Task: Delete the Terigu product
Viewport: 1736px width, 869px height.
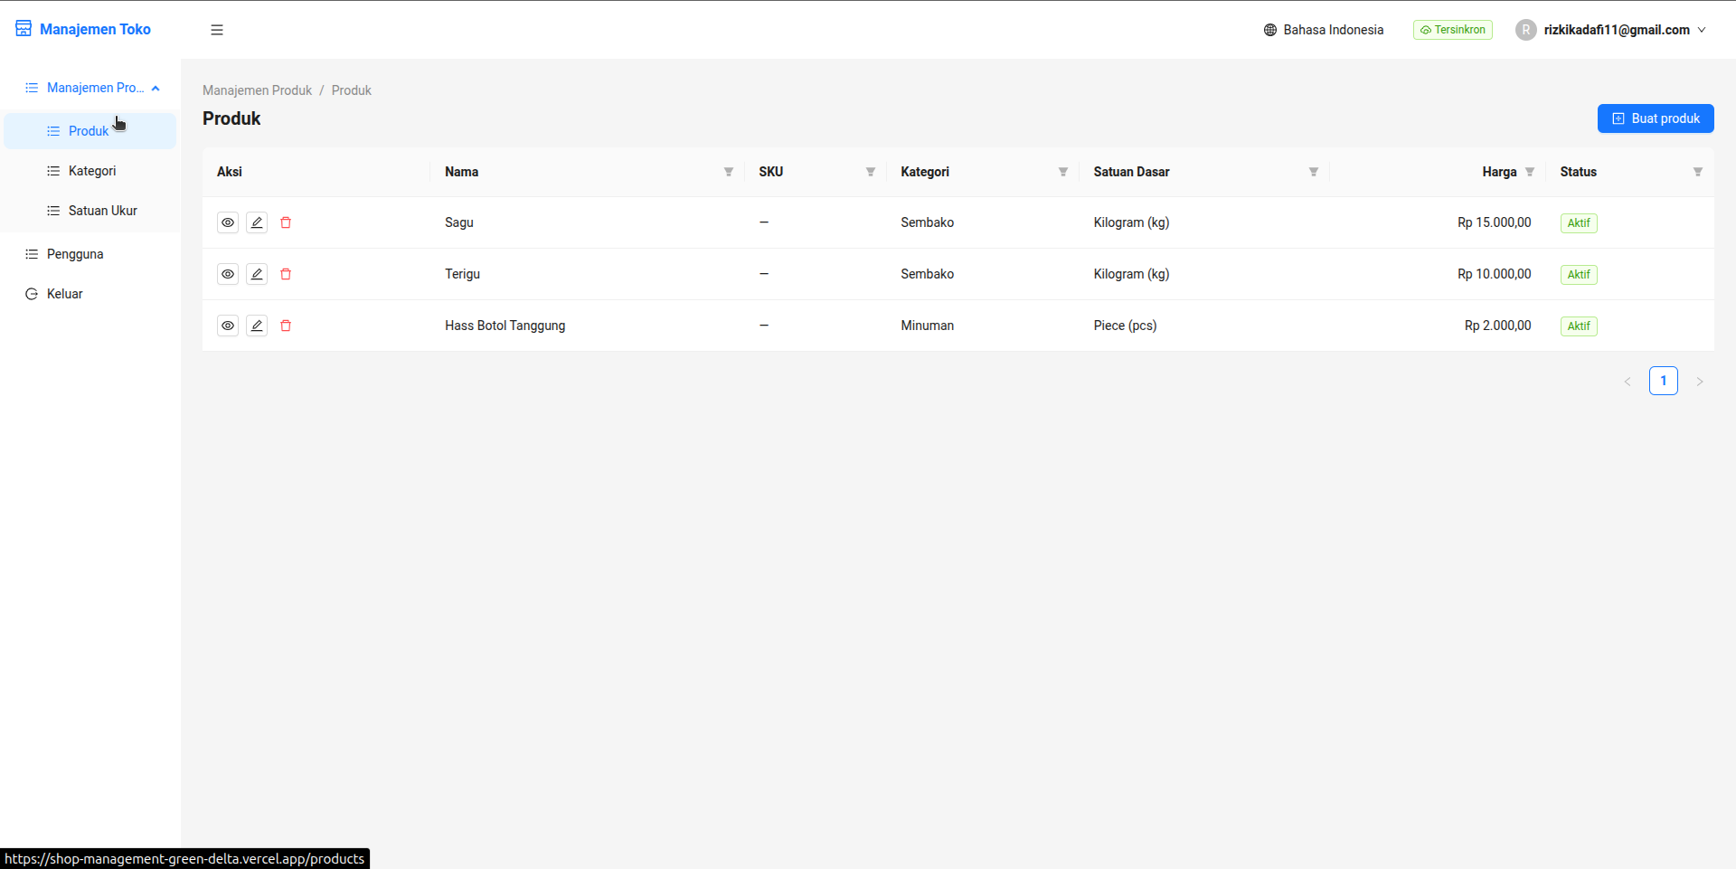Action: 286,274
